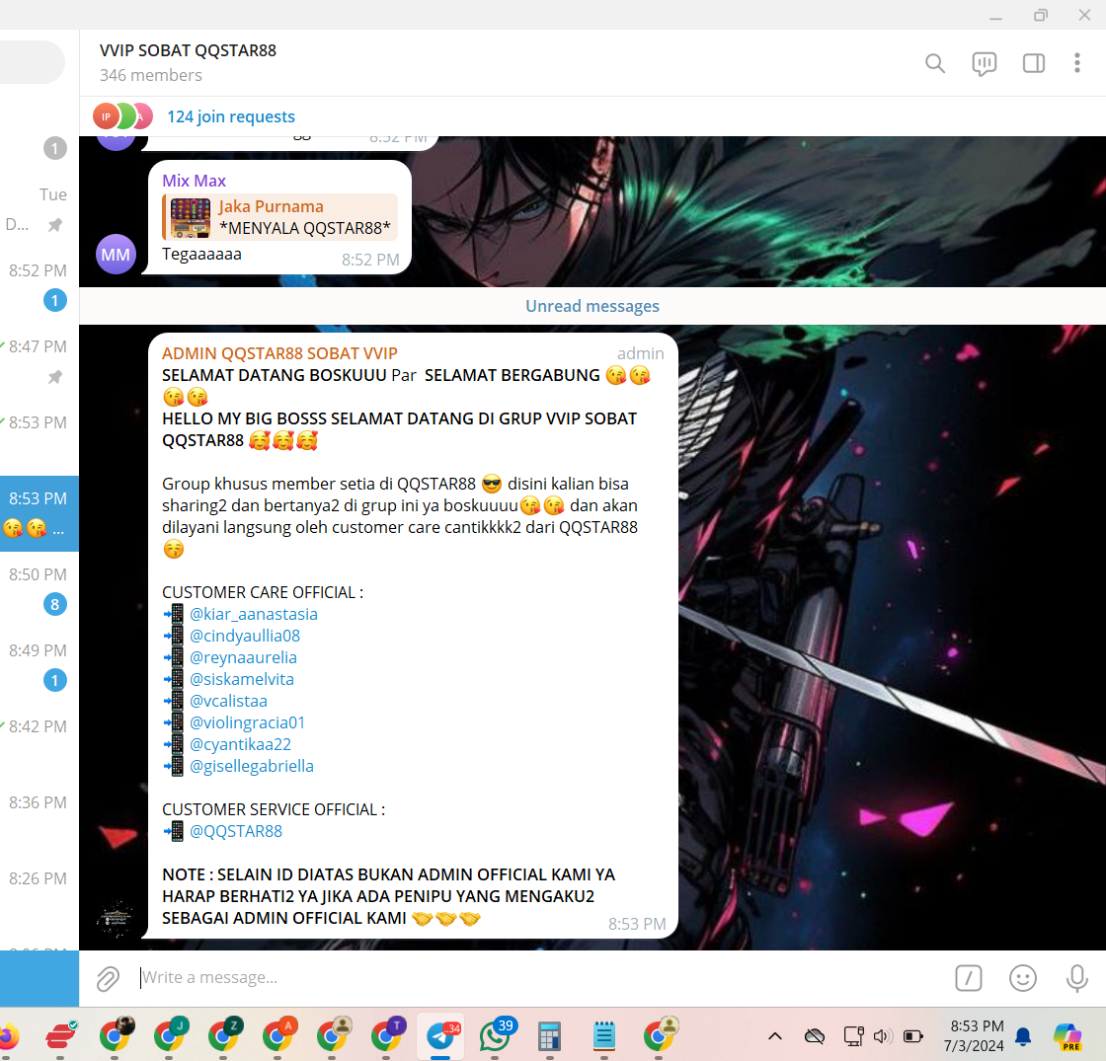The height and width of the screenshot is (1061, 1106).
Task: Expand the system tray hidden icons chevron
Action: tap(774, 1035)
